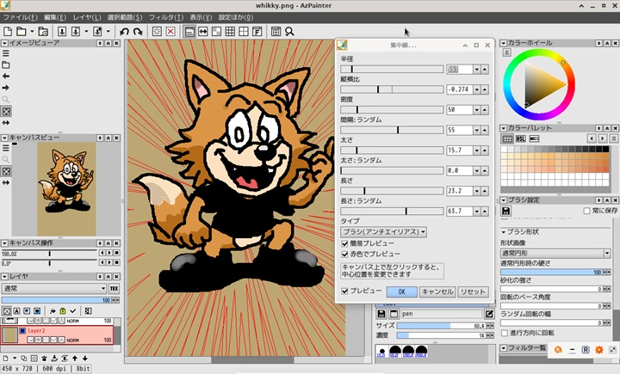Open the 選択範囲(S) menu
This screenshot has height=374, width=620.
coord(125,17)
